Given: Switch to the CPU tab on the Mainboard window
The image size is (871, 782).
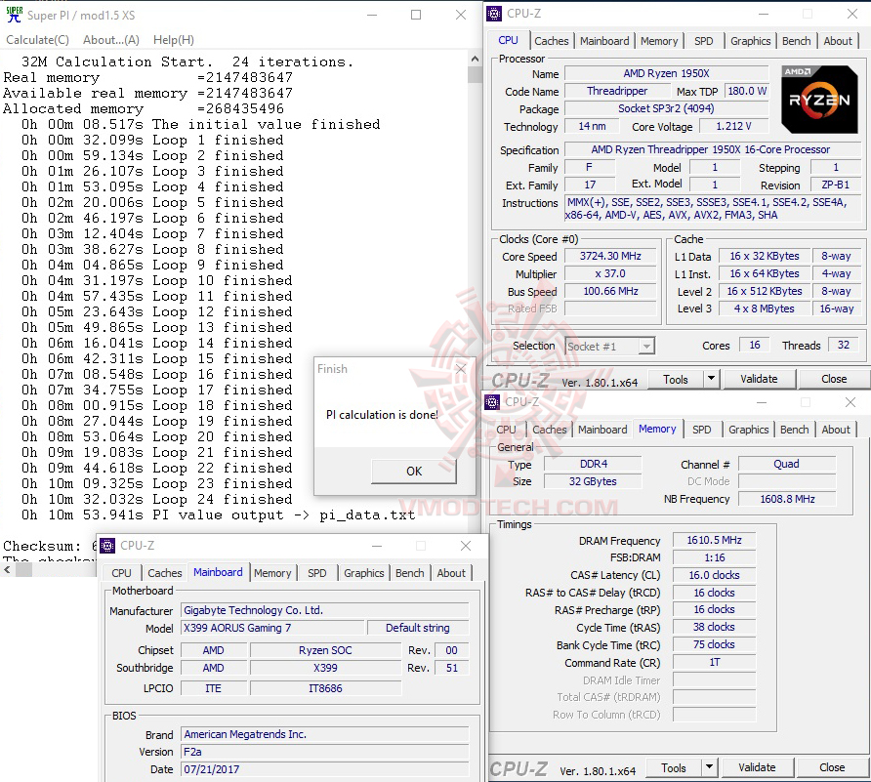Looking at the screenshot, I should pyautogui.click(x=120, y=573).
